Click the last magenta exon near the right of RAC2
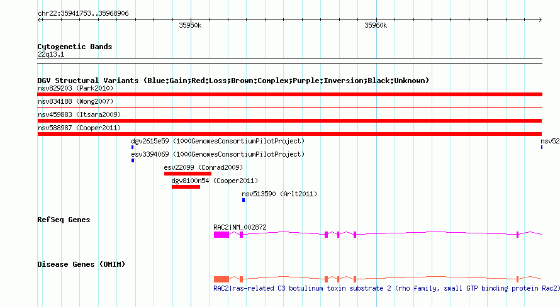 pyautogui.click(x=517, y=235)
